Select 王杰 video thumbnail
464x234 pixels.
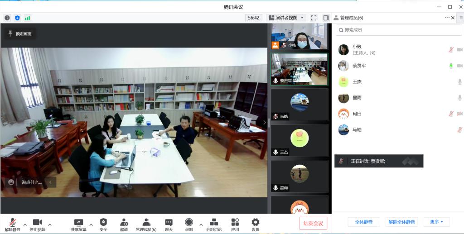click(300, 140)
